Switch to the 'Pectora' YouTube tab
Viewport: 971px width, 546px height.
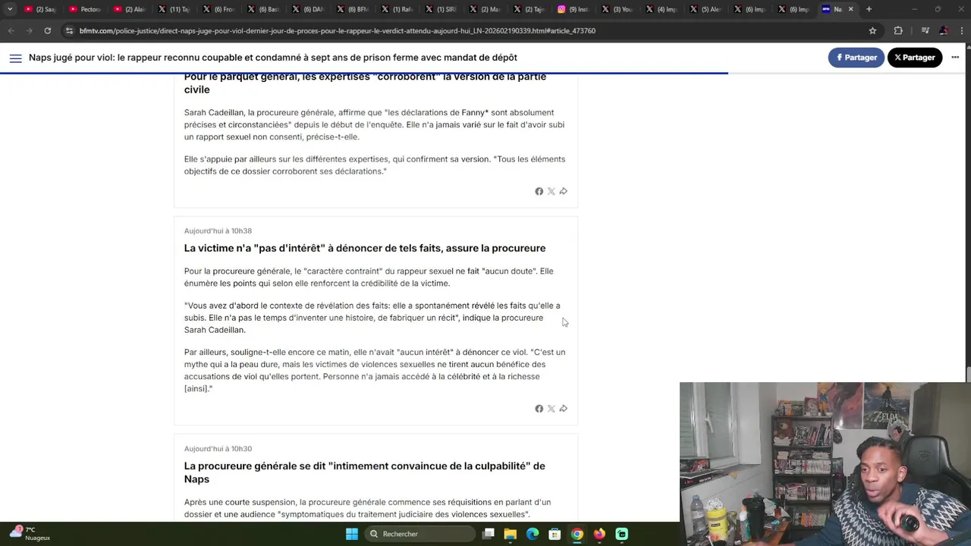coord(85,9)
